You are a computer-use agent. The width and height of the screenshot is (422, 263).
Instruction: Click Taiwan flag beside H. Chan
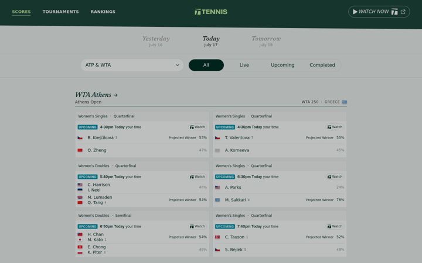[80, 234]
